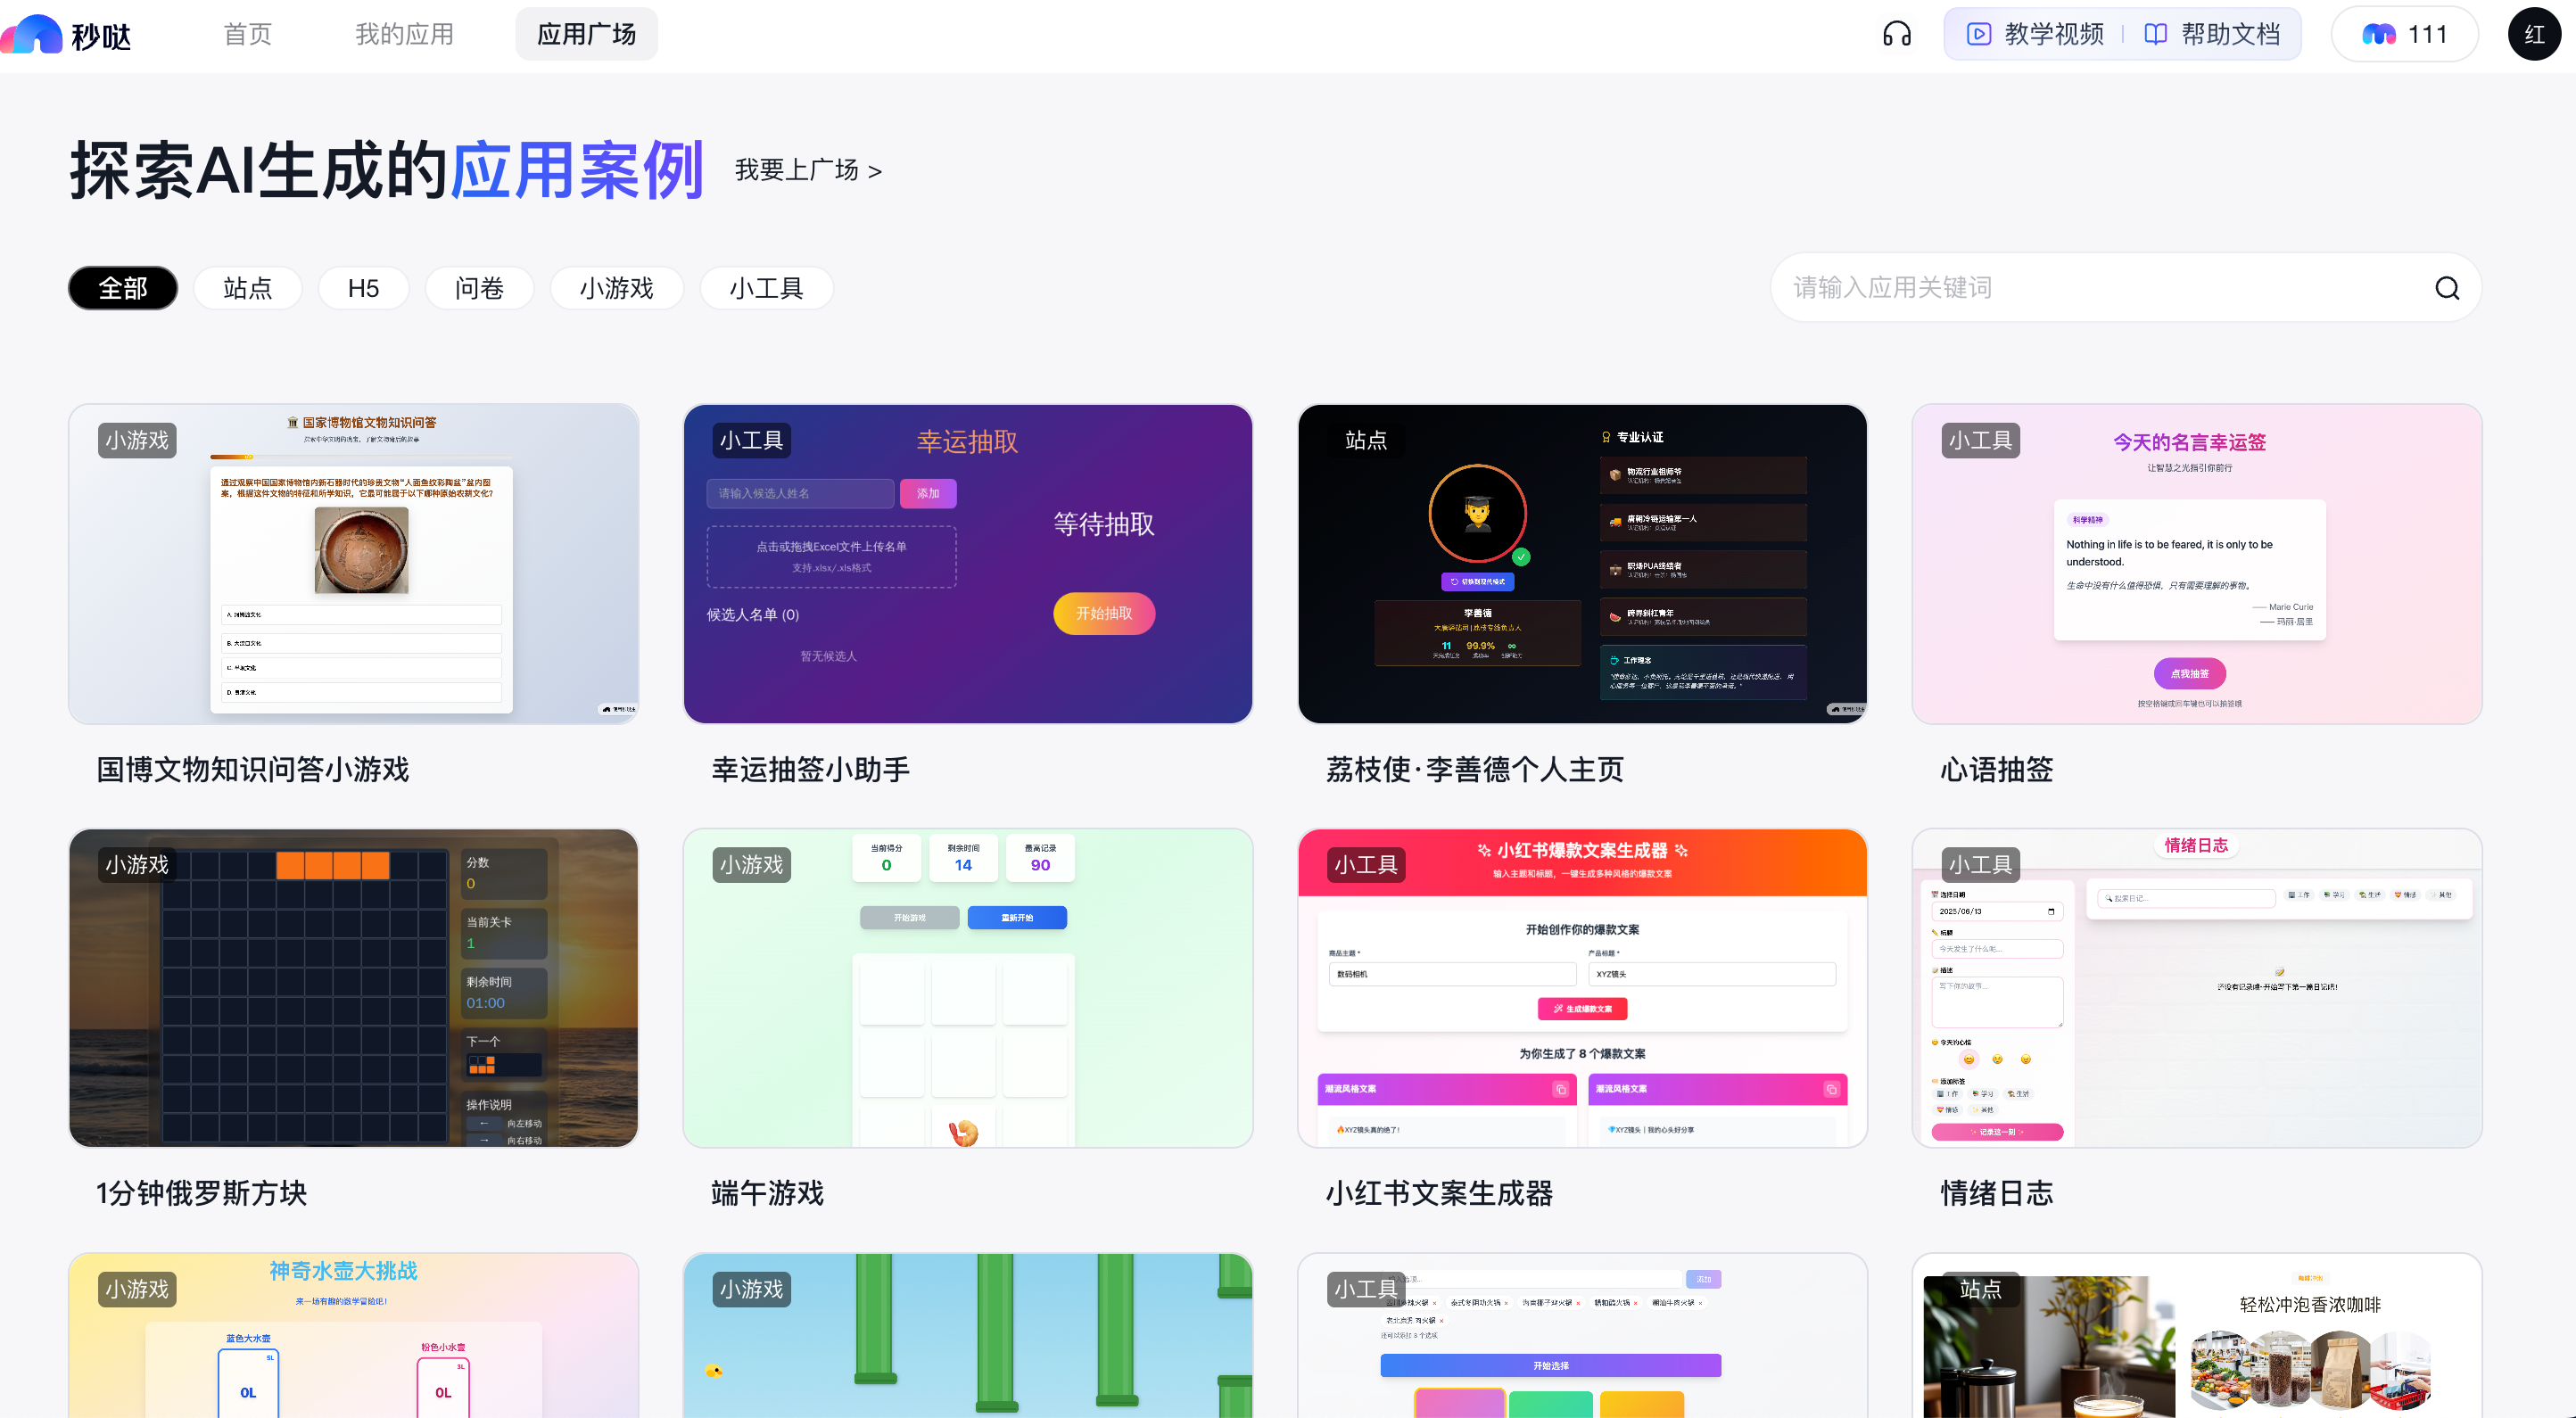Click title 1分钟俄罗斯方块
The width and height of the screenshot is (2576, 1418).
click(201, 1193)
